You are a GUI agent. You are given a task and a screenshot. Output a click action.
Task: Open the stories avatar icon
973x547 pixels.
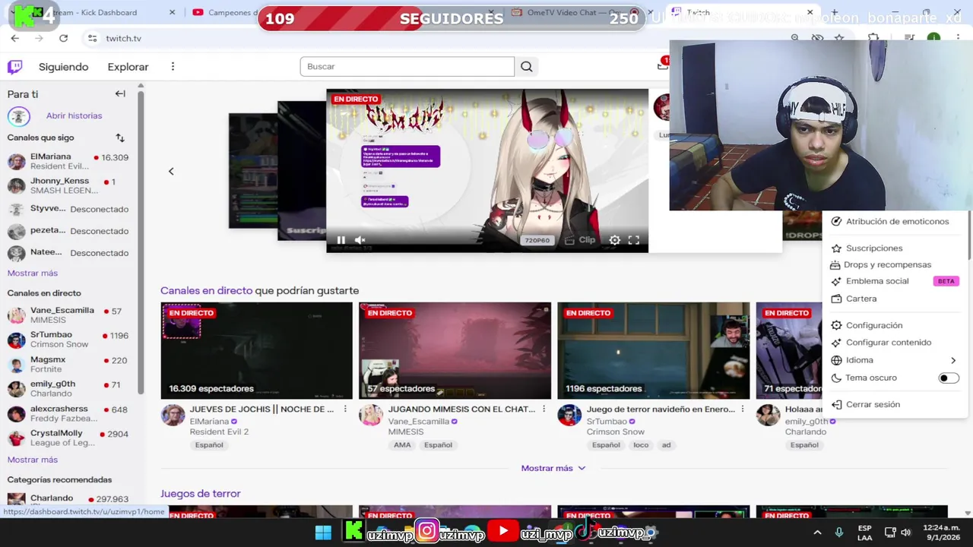pos(19,115)
